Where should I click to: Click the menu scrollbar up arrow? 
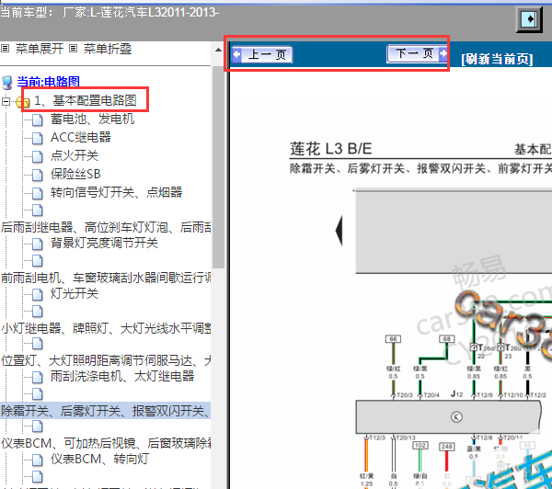(x=218, y=50)
